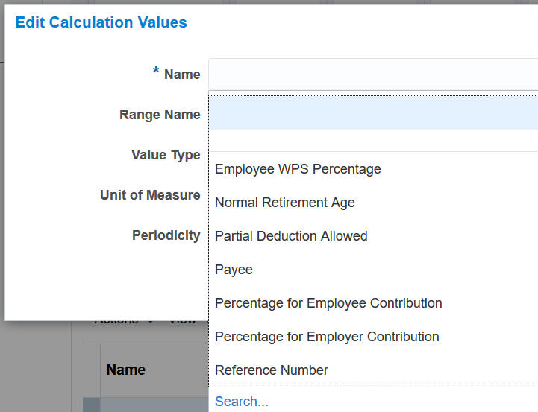Choose Percentage for Employee Contribution

[x=328, y=303]
